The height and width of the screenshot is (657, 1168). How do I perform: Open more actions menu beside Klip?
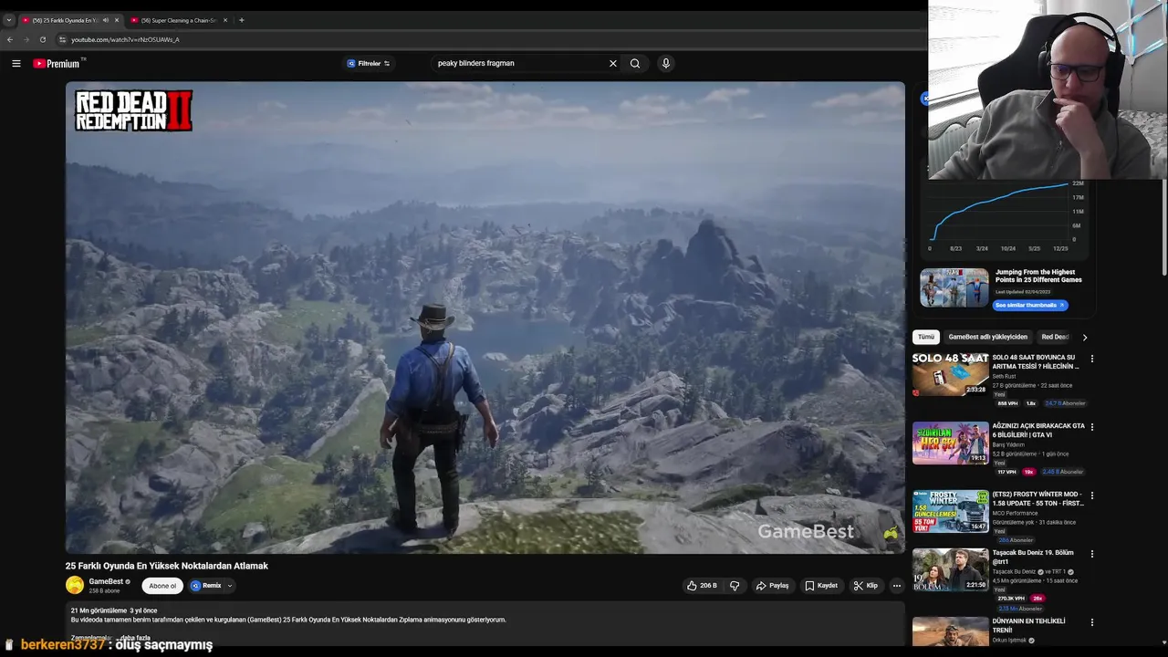click(897, 586)
